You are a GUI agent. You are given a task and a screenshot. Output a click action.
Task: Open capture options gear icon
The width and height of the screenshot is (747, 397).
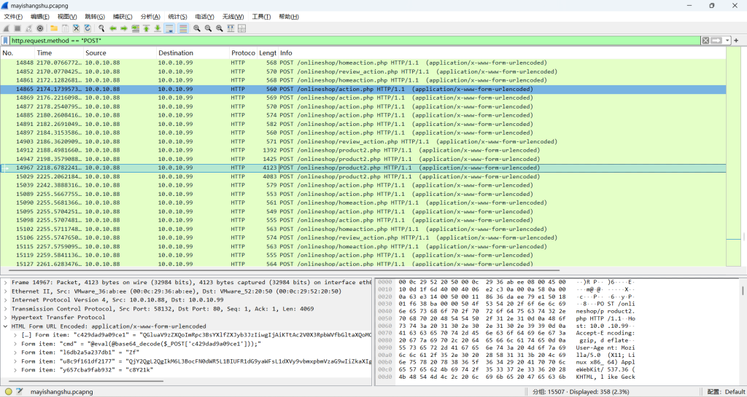click(x=40, y=28)
